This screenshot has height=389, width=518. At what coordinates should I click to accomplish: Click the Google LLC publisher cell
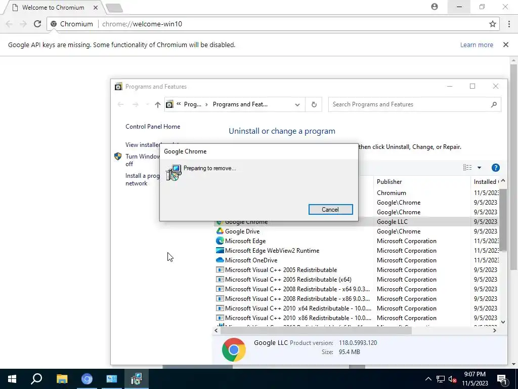point(392,222)
